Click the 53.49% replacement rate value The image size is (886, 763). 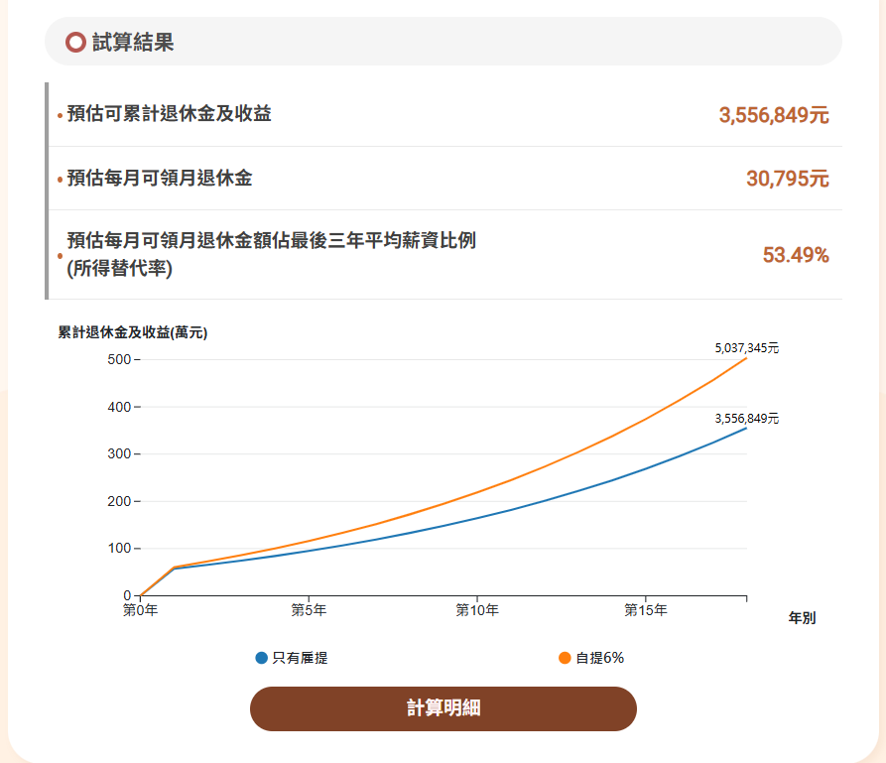[795, 255]
